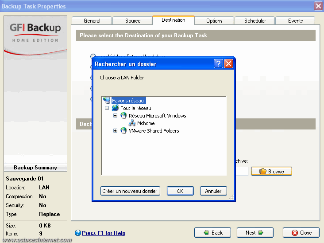Collapse the Réseau Microsoft Windows node
The width and height of the screenshot is (324, 243).
click(115, 115)
